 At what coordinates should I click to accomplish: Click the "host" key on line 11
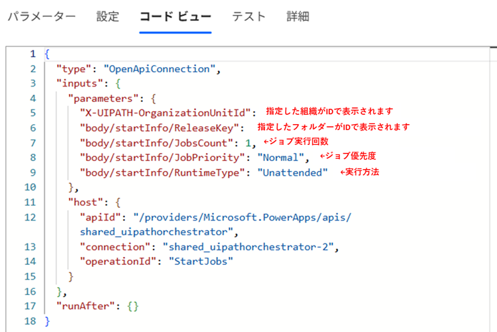coord(85,201)
